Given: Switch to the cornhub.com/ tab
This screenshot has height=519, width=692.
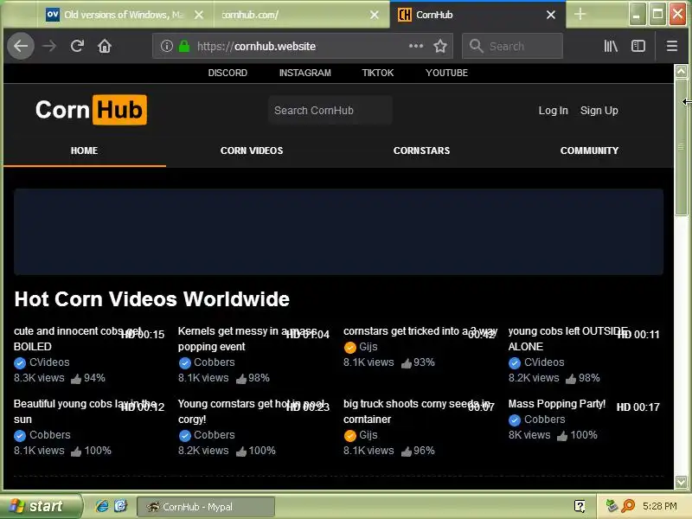Looking at the screenshot, I should point(302,15).
